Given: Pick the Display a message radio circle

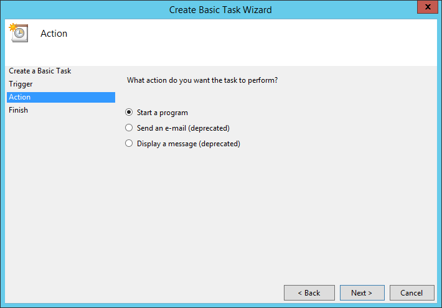Looking at the screenshot, I should 129,144.
